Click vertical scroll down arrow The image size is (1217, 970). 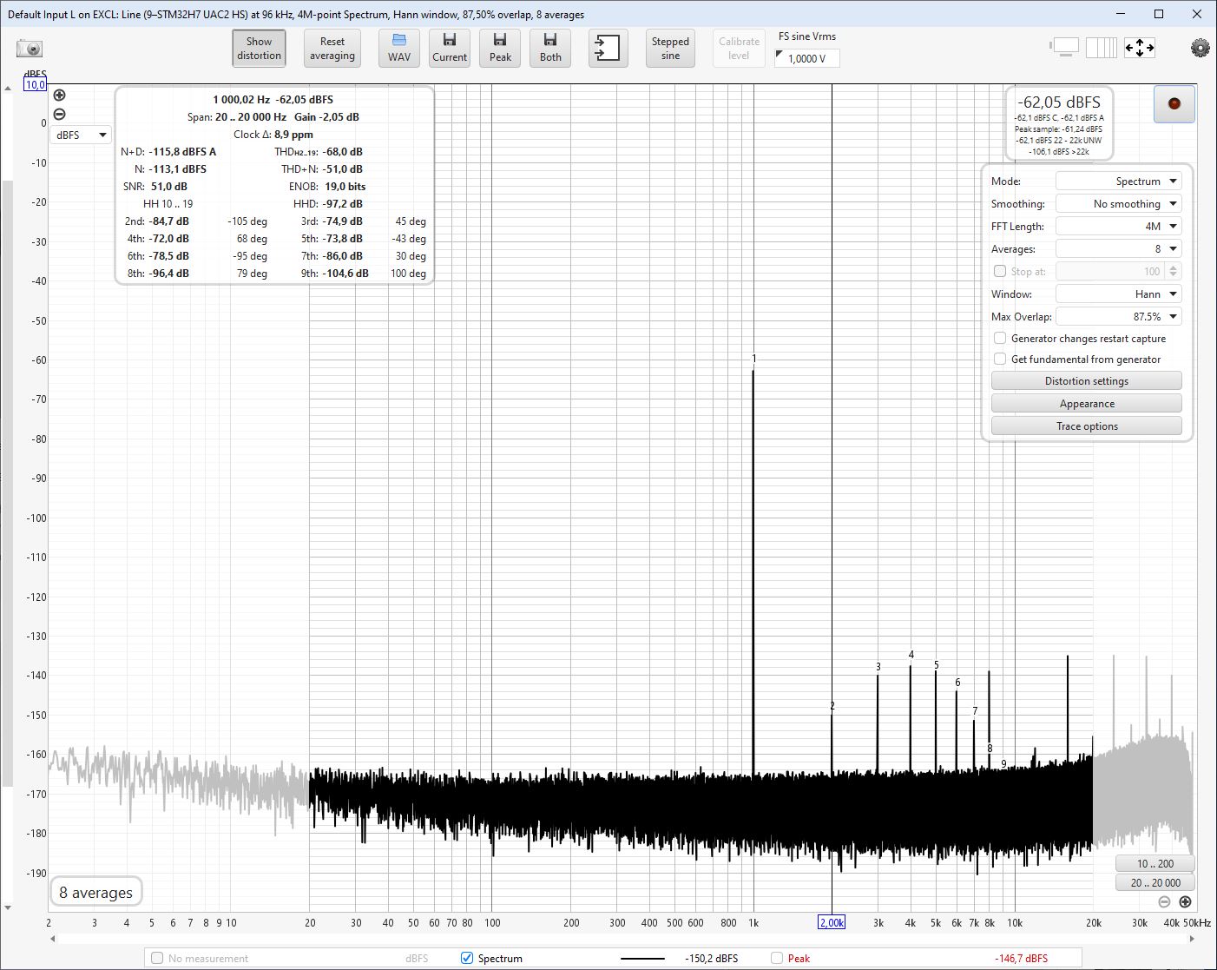click(8, 908)
